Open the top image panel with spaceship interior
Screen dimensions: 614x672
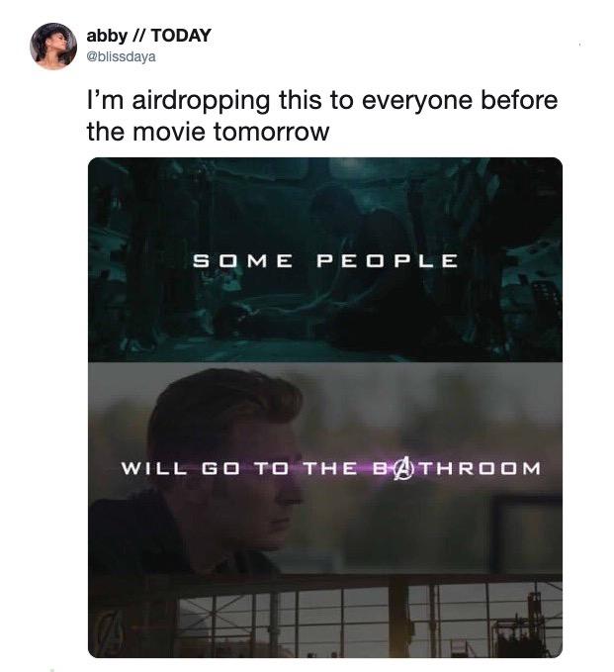[x=325, y=259]
